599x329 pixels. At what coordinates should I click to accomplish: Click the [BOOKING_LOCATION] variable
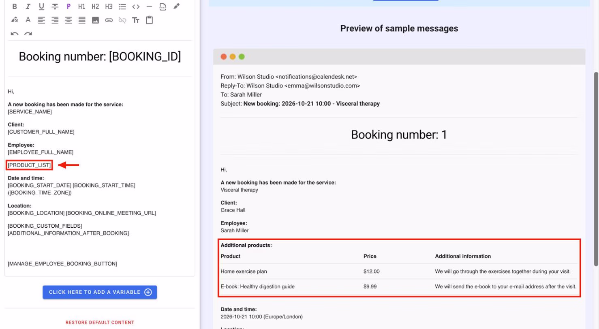(x=36, y=213)
